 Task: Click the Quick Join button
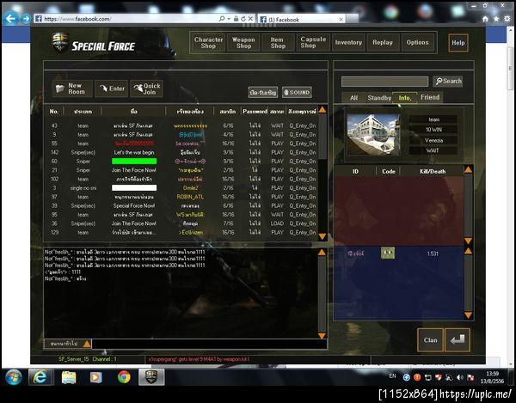(x=147, y=89)
